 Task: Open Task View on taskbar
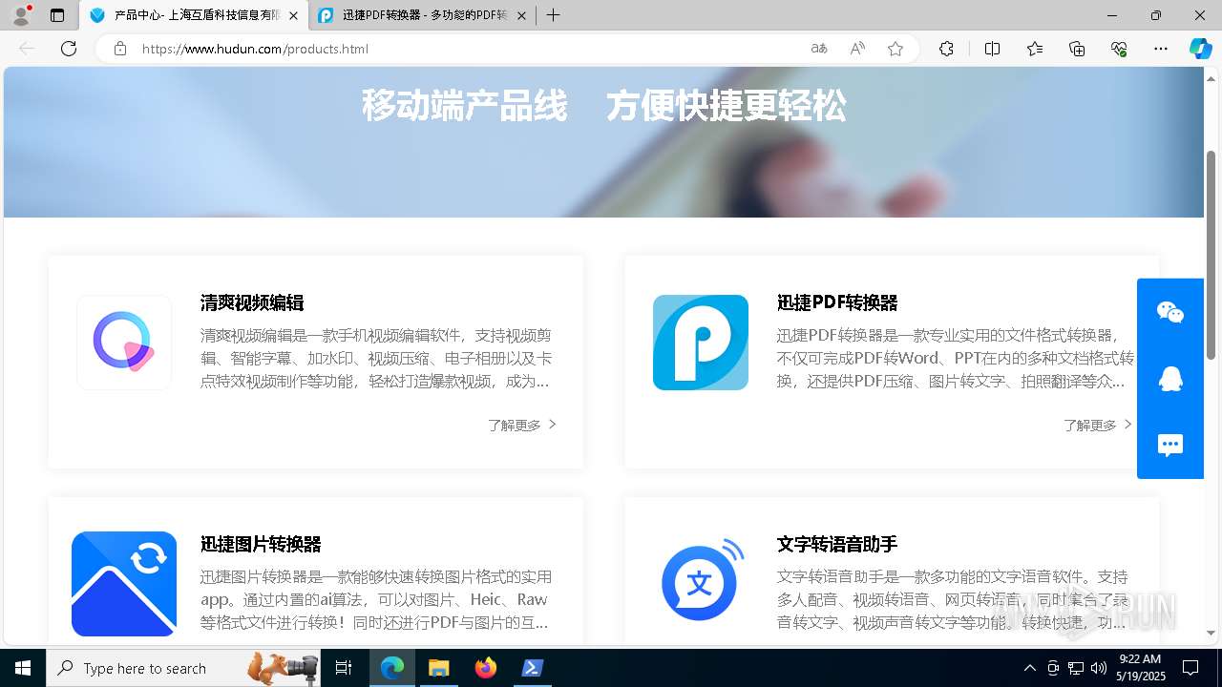pyautogui.click(x=344, y=668)
